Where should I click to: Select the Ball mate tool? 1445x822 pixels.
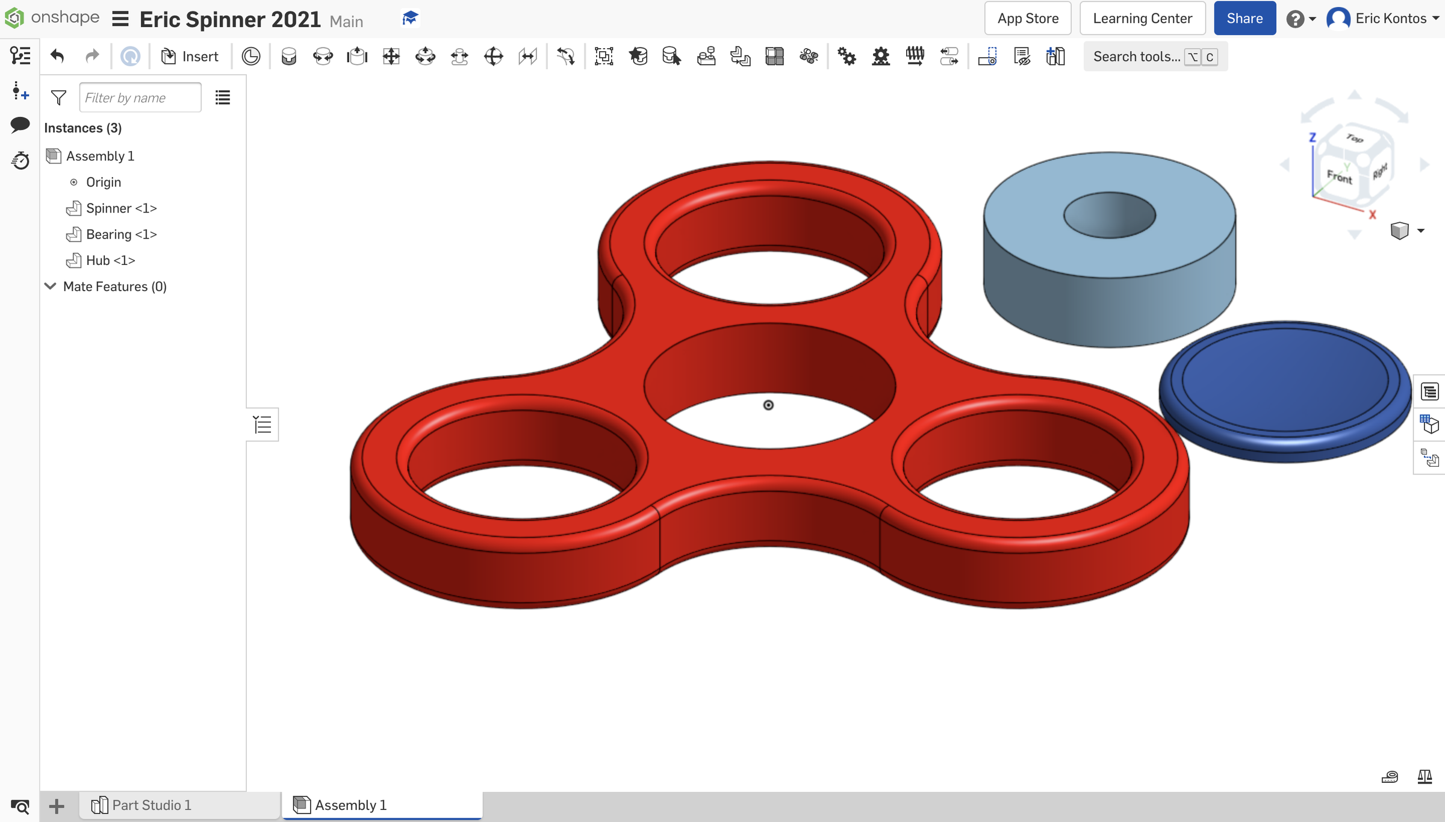pos(494,56)
